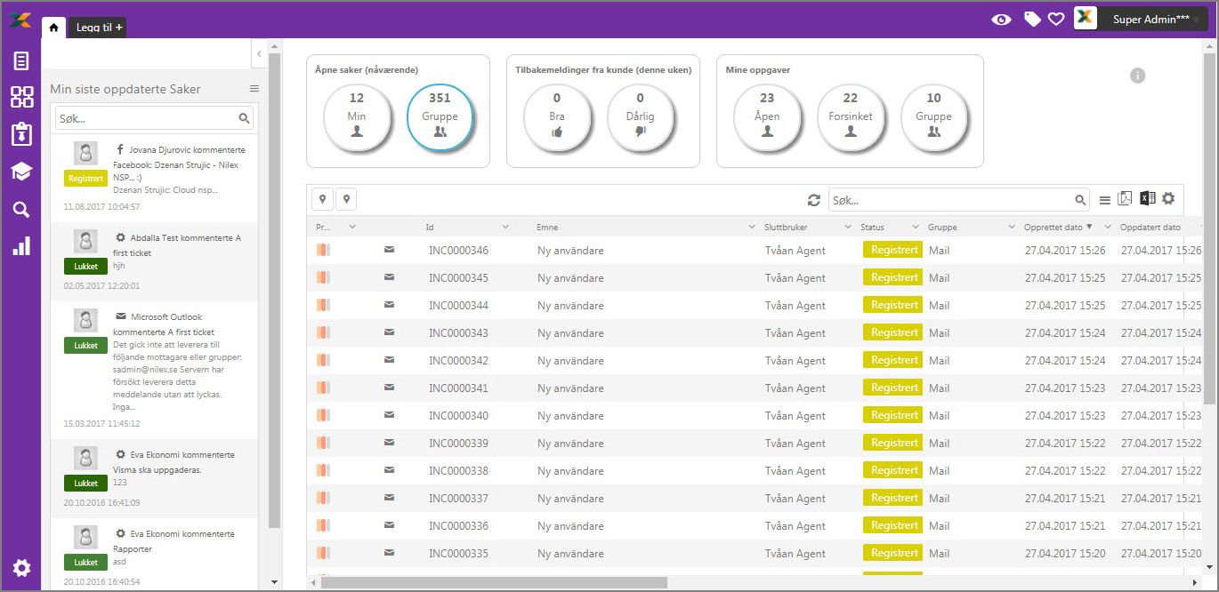
Task: Open the dashboard grid icon in sidebar
Action: [x=21, y=97]
